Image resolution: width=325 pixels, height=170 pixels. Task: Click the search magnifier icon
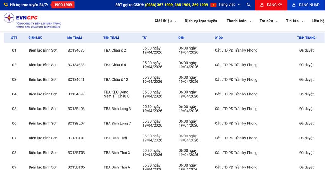coord(249,5)
